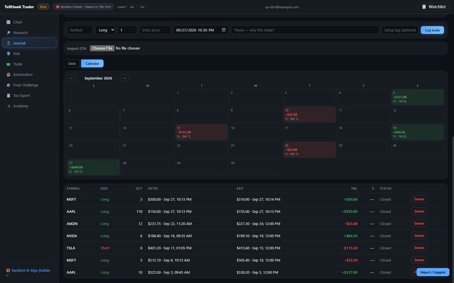
Task: Click the Report / Suggest button
Action: 433,272
